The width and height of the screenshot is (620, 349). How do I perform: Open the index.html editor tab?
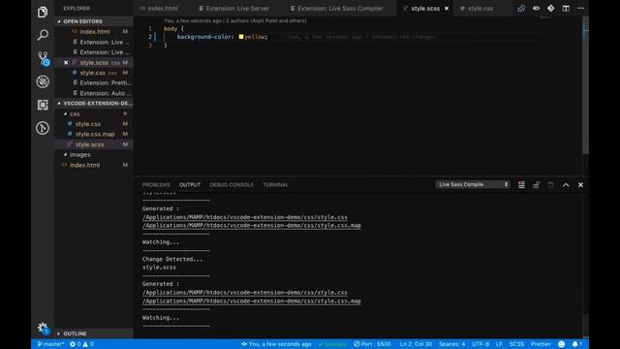pos(159,9)
